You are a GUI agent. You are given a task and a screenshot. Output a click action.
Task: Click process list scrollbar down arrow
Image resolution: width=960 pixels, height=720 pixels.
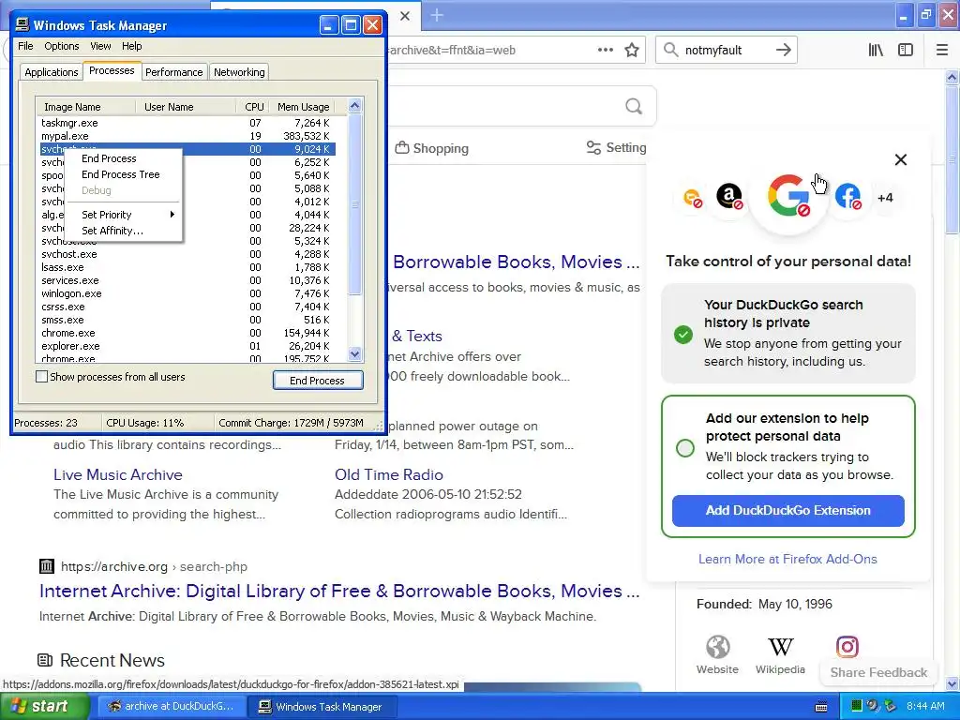(354, 353)
